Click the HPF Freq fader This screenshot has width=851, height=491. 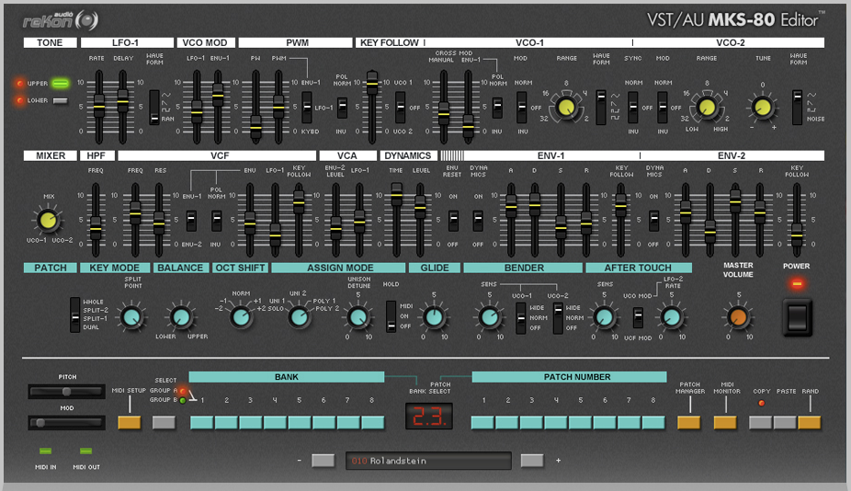point(96,220)
